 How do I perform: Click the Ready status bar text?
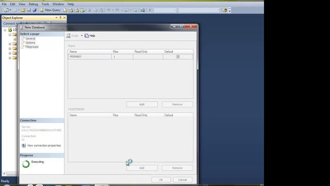coord(5,181)
